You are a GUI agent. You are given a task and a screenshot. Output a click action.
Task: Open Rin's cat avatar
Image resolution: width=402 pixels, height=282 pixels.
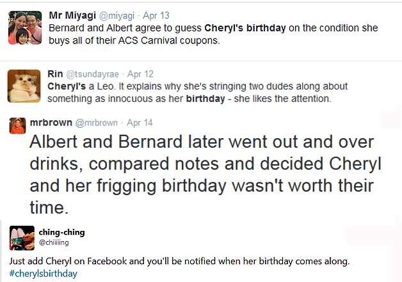coord(24,86)
